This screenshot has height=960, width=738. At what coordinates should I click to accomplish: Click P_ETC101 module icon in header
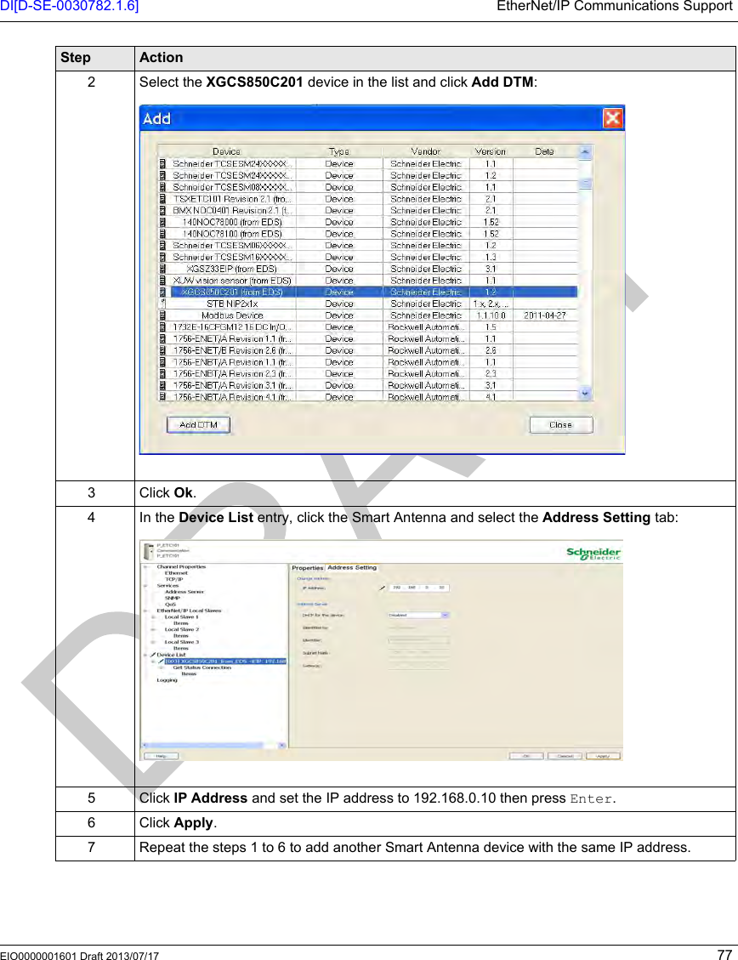[148, 551]
